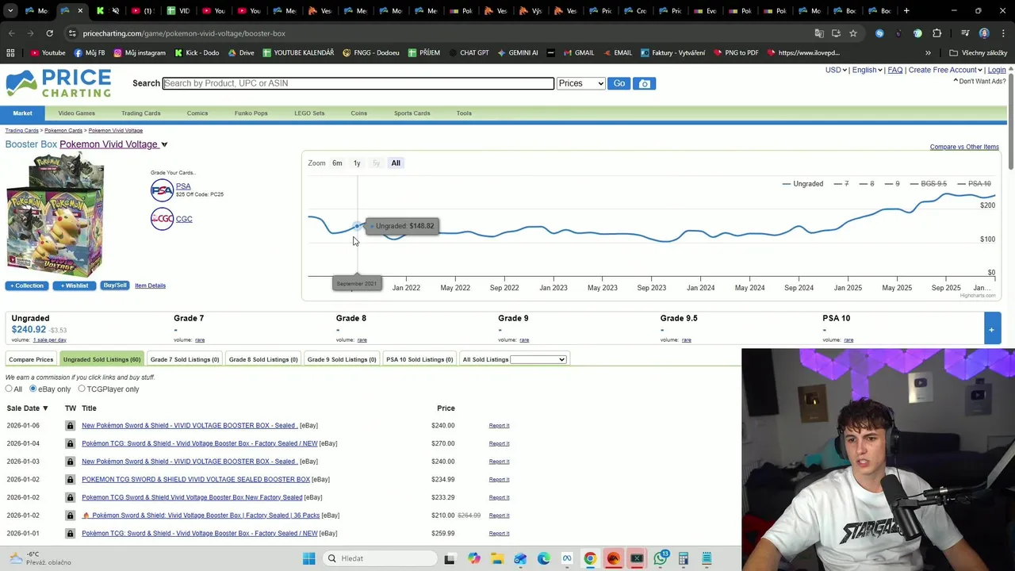Open the Market menu tab
The image size is (1015, 571).
[x=22, y=113]
